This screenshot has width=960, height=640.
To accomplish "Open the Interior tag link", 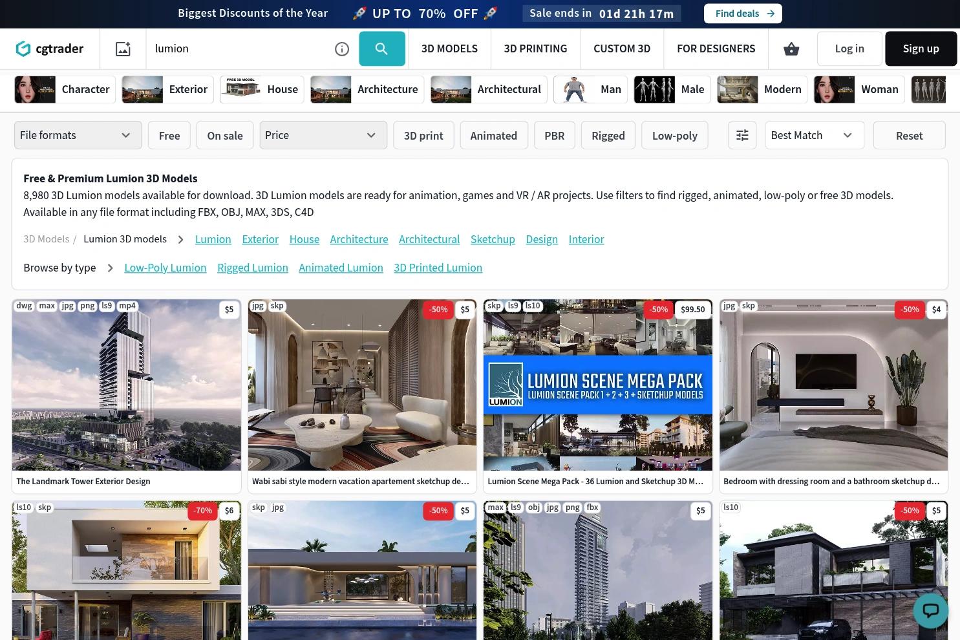I will click(x=586, y=239).
